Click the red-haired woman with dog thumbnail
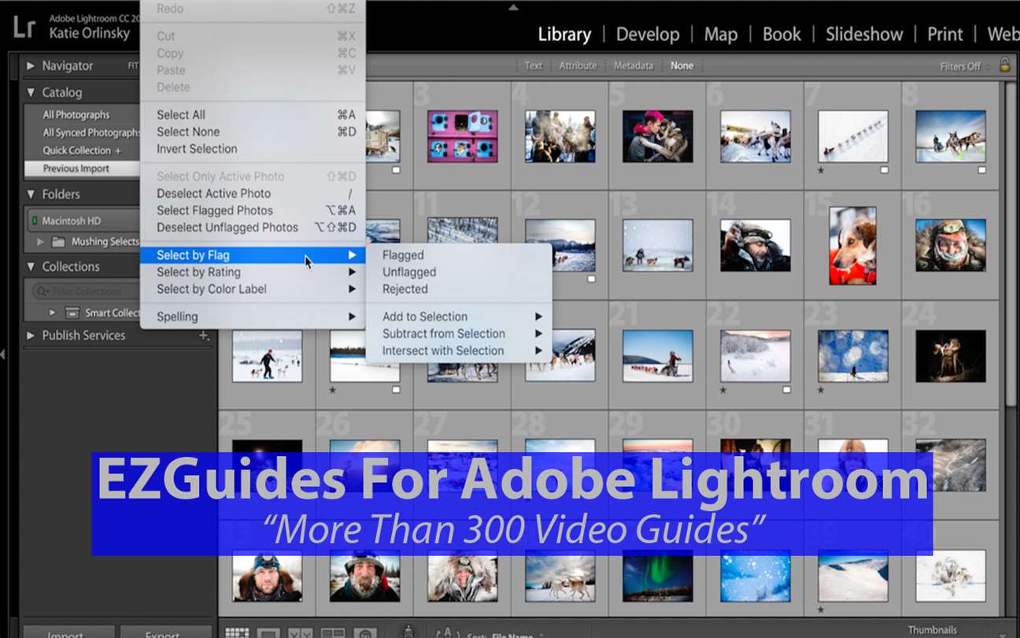The image size is (1020, 638). [658, 136]
